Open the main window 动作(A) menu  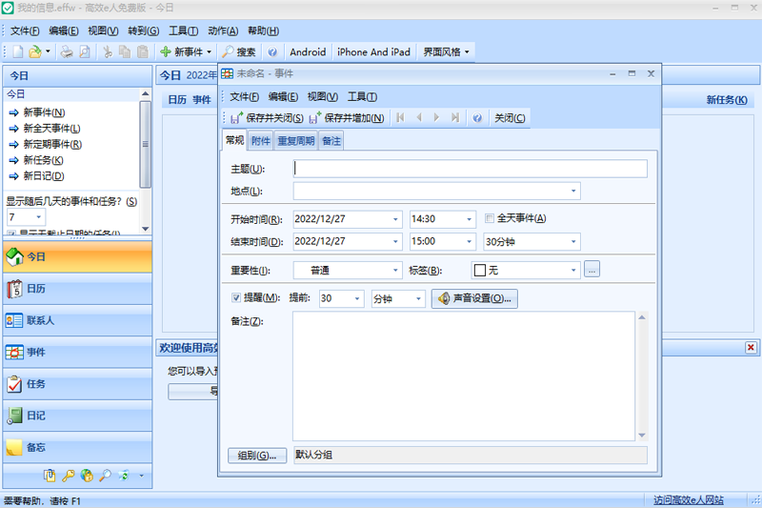[223, 31]
